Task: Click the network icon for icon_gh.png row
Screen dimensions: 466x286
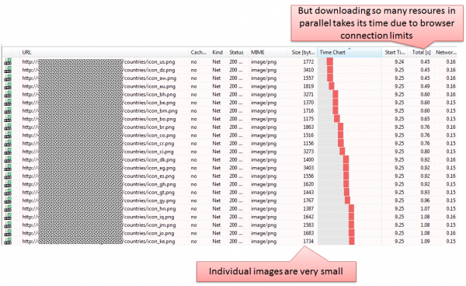Action: click(8, 184)
